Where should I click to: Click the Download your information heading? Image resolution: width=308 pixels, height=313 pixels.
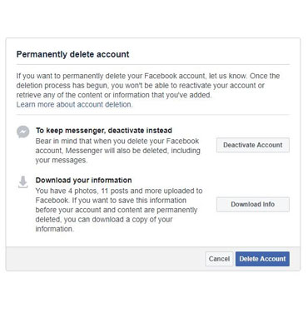point(83,180)
